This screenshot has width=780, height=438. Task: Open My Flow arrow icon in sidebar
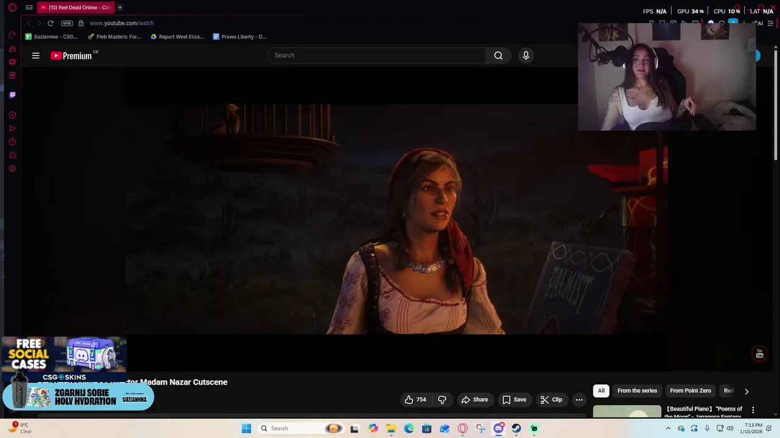[12, 128]
